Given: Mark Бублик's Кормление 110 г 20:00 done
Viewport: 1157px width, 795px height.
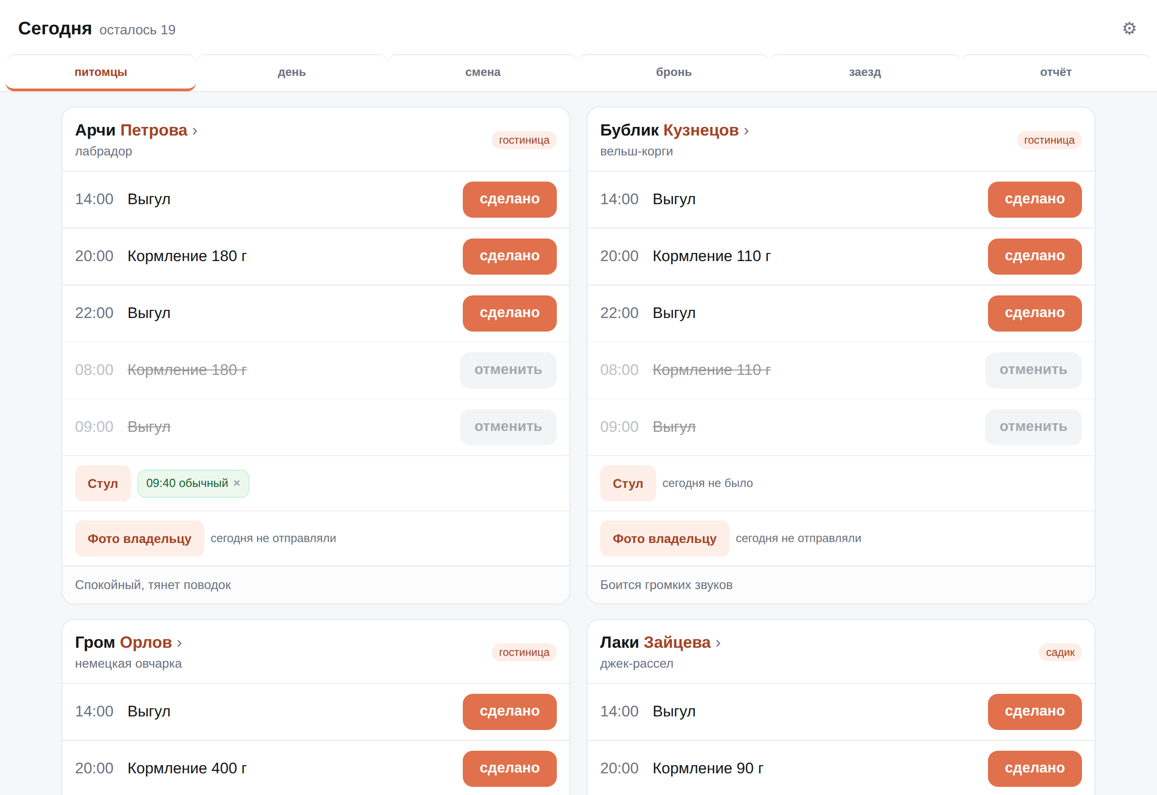Looking at the screenshot, I should coord(1035,256).
